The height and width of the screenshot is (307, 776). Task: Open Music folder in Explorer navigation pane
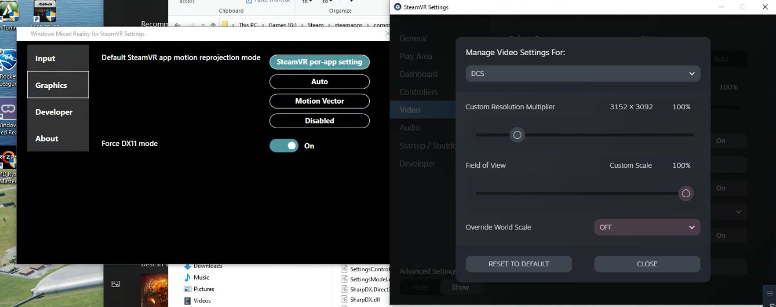point(202,277)
